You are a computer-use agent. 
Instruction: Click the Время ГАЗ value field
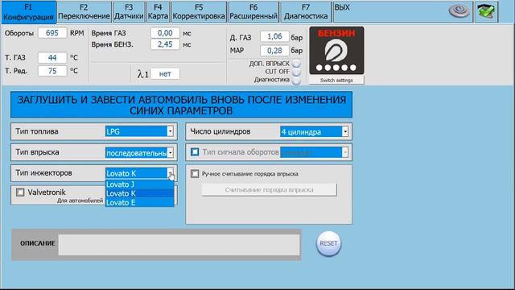165,33
